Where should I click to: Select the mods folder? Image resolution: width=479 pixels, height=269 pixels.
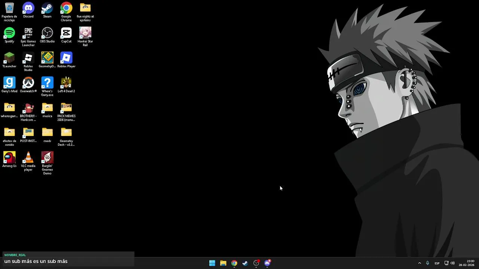click(x=47, y=135)
